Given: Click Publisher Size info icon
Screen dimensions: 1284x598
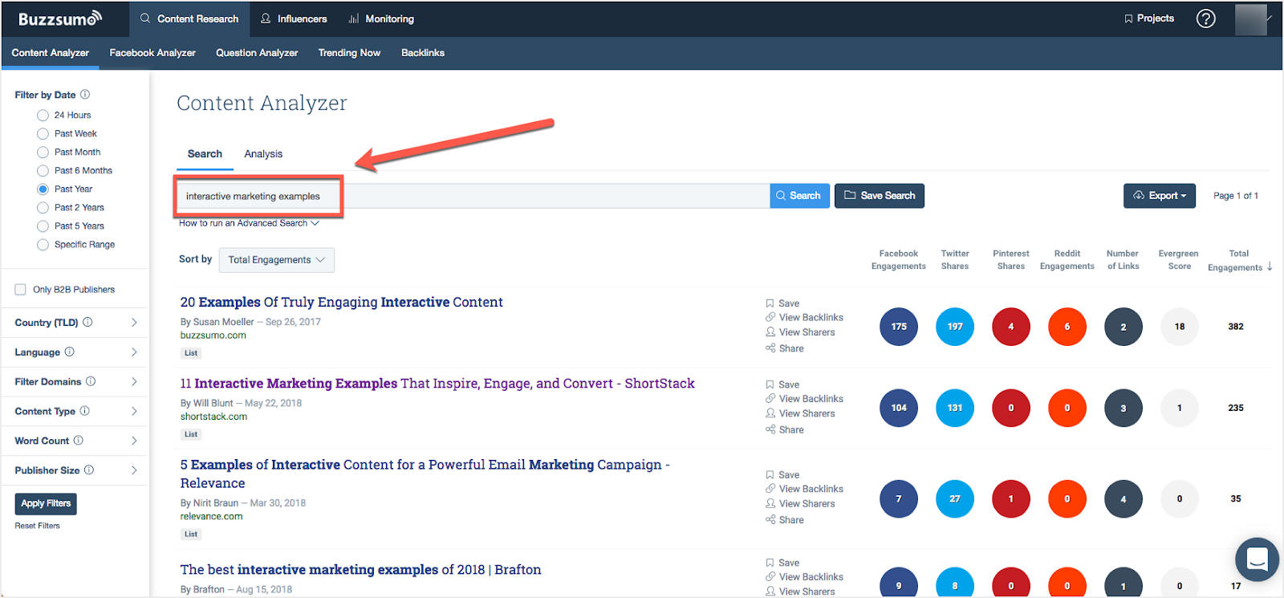Looking at the screenshot, I should coord(89,470).
